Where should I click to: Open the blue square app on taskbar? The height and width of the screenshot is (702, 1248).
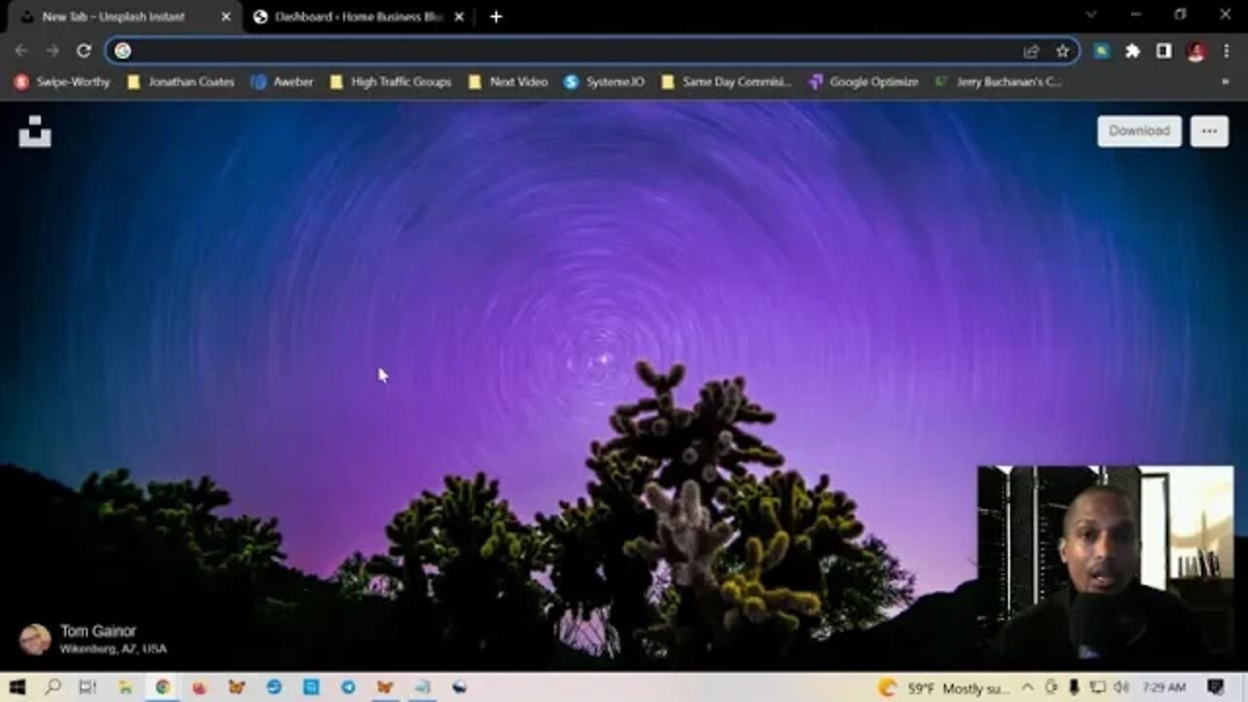310,687
